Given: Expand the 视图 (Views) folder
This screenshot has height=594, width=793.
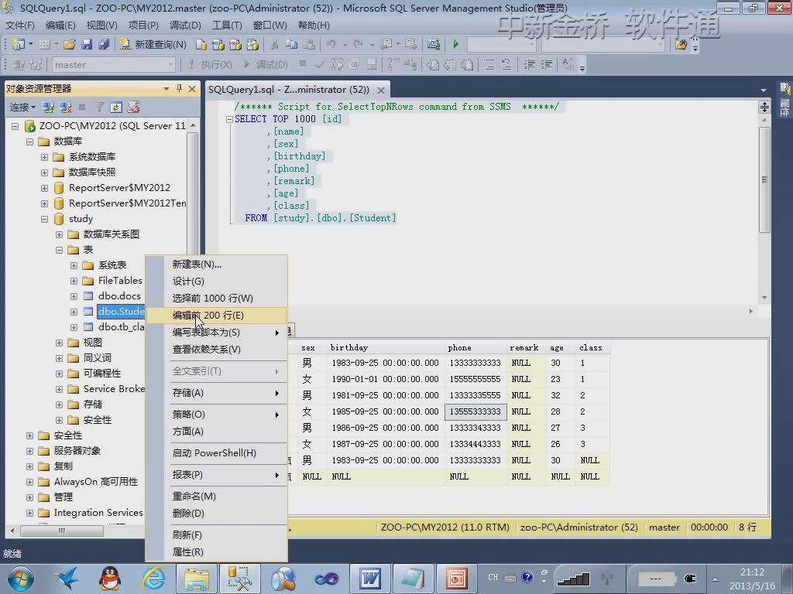Looking at the screenshot, I should pyautogui.click(x=59, y=343).
